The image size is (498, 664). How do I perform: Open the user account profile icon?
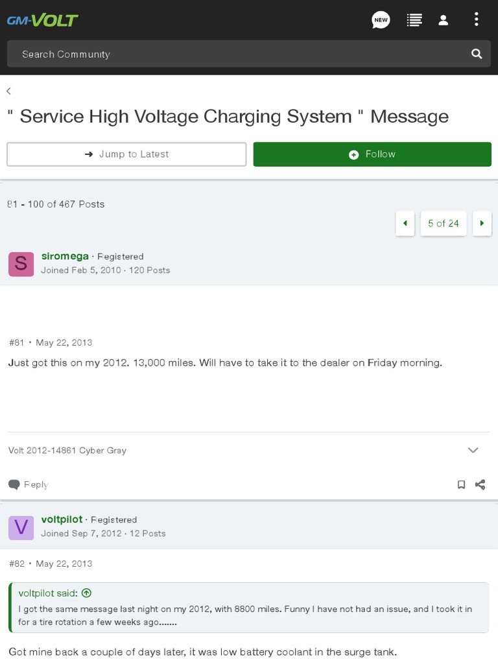click(444, 20)
